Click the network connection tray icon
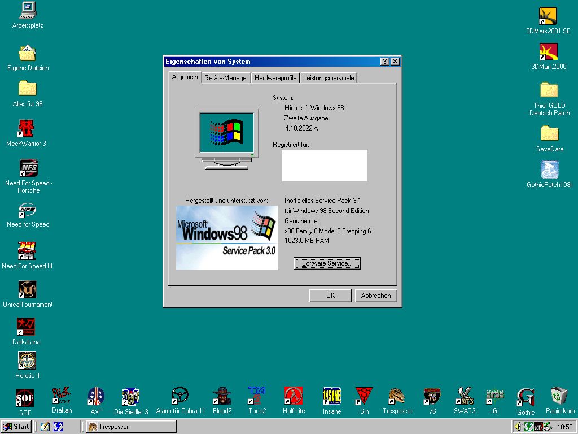578x434 pixels. 548,427
